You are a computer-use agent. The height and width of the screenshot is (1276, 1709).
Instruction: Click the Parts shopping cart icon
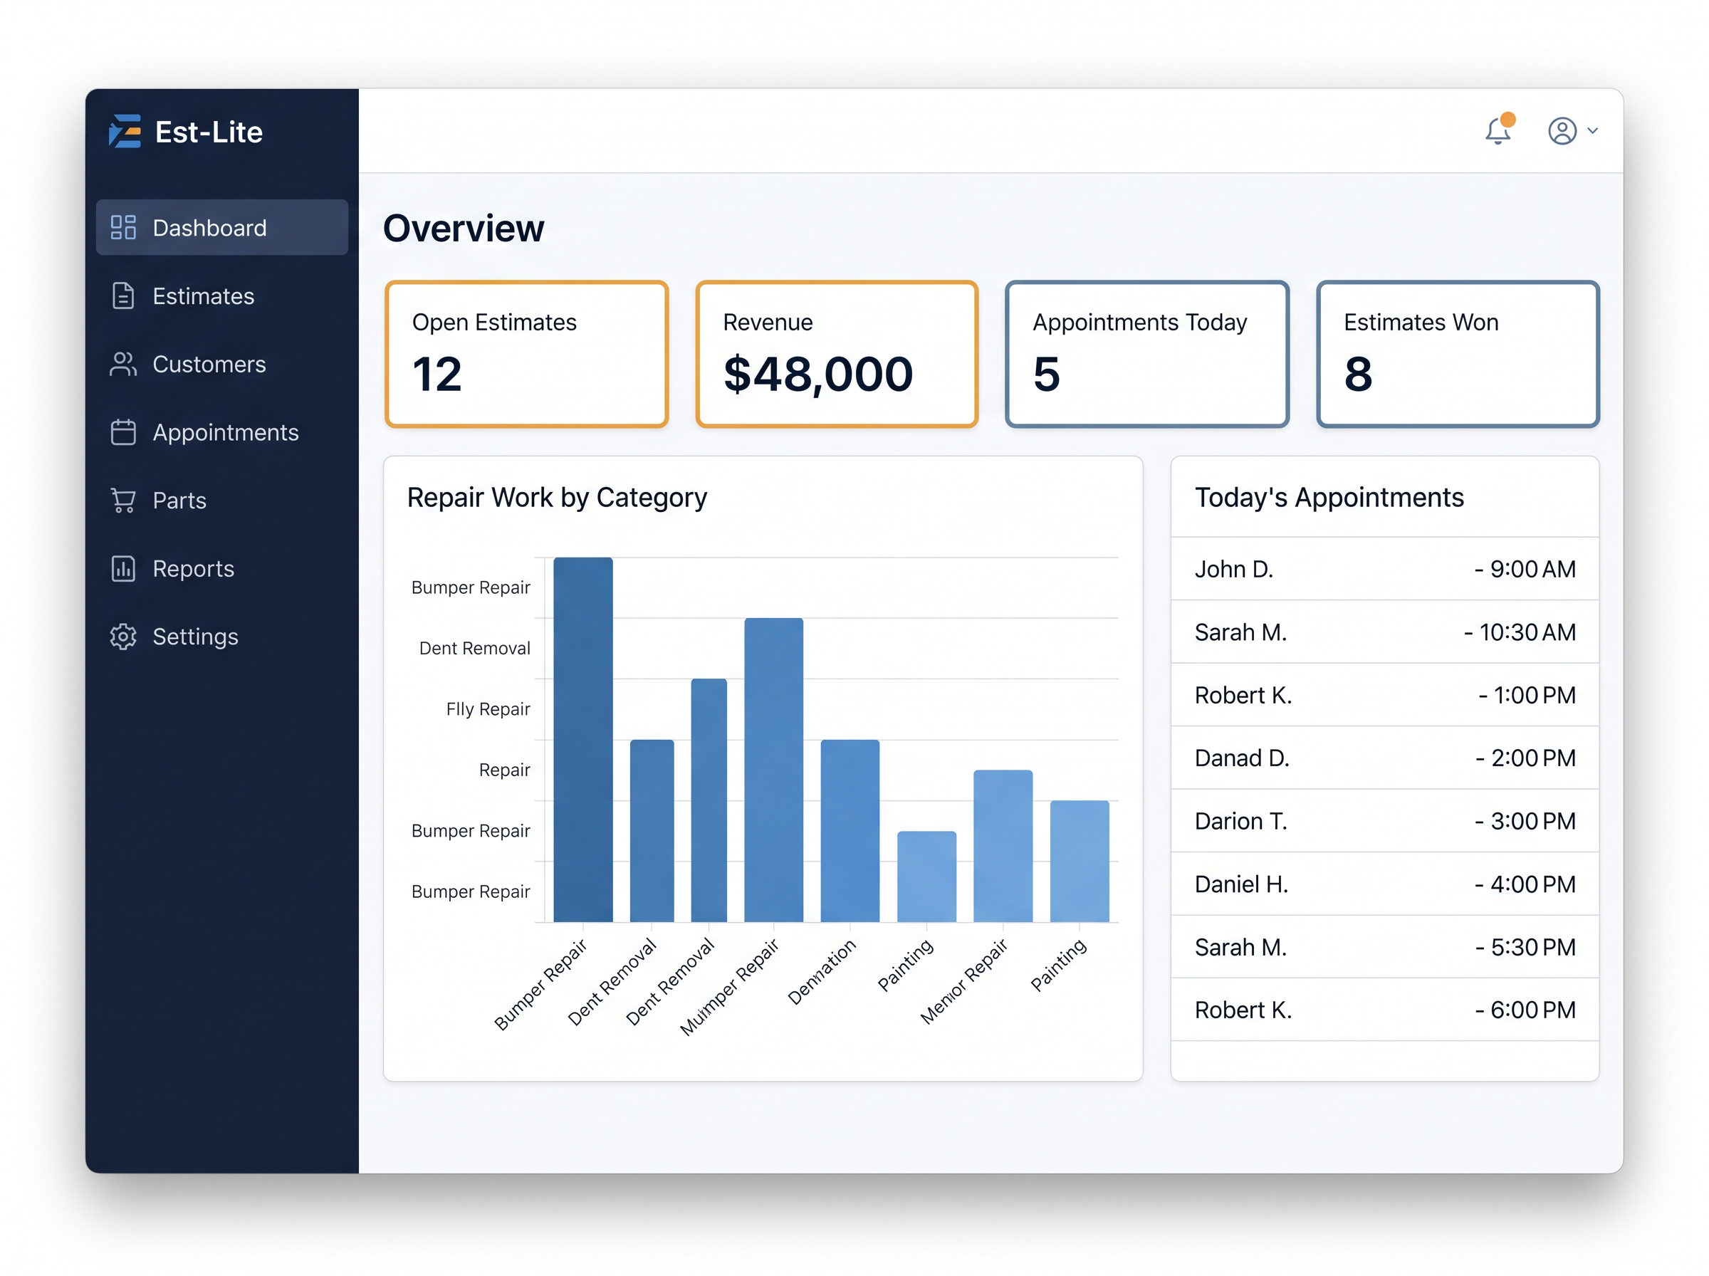click(x=124, y=501)
